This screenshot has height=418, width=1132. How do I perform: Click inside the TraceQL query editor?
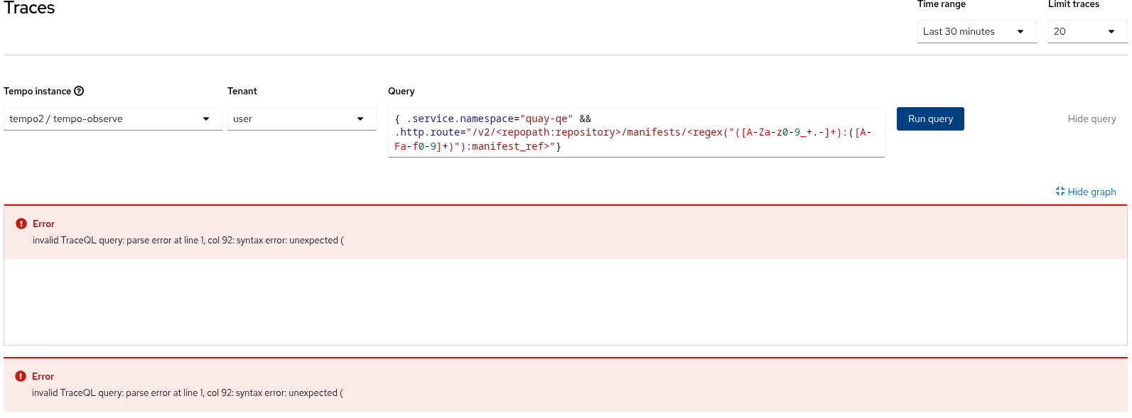tap(635, 133)
